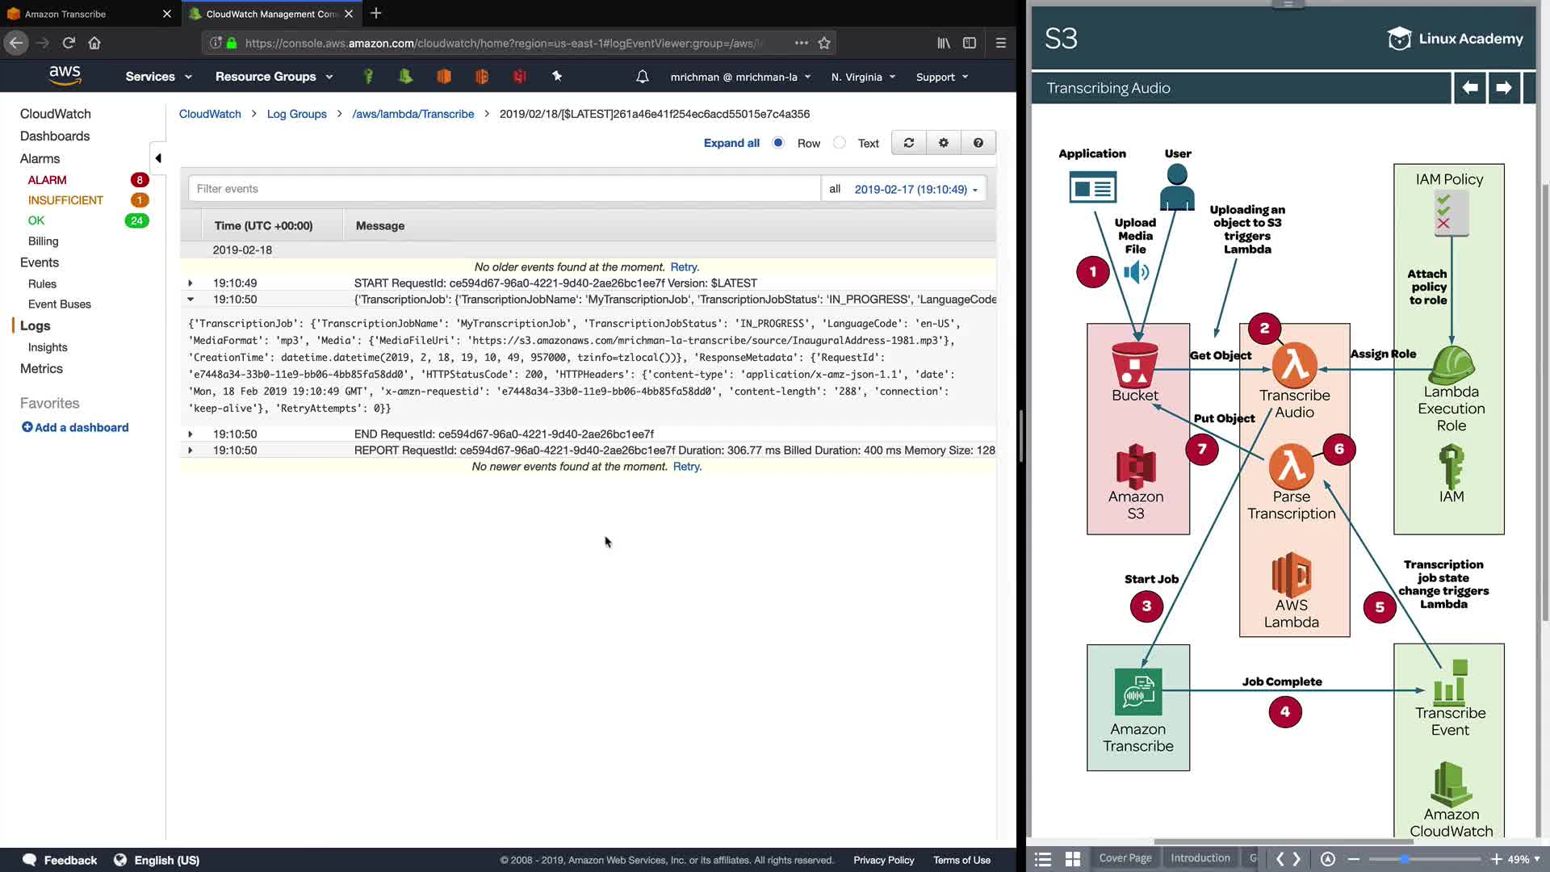Image resolution: width=1550 pixels, height=872 pixels.
Task: Collapse the expanded 19:10:50 log event
Action: pyautogui.click(x=191, y=300)
